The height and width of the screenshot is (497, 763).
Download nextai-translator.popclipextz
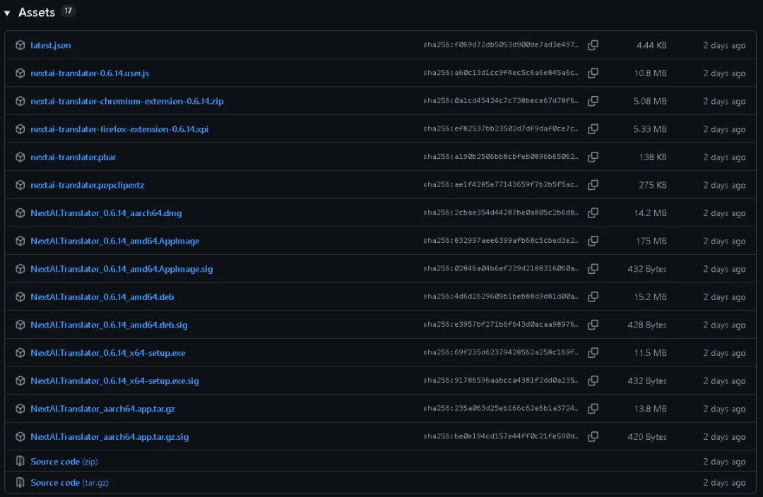pos(88,185)
